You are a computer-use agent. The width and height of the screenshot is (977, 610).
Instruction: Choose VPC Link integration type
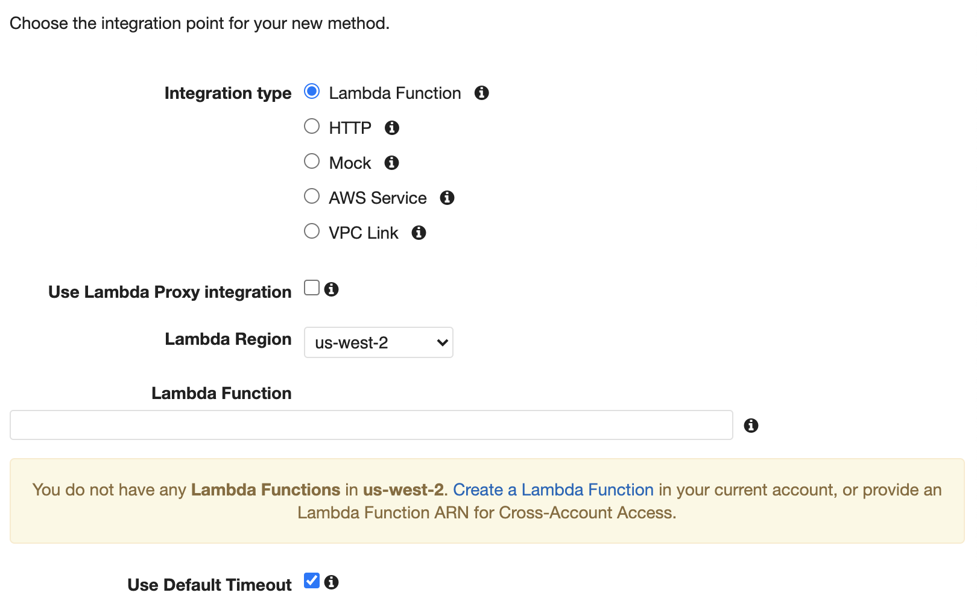[312, 231]
